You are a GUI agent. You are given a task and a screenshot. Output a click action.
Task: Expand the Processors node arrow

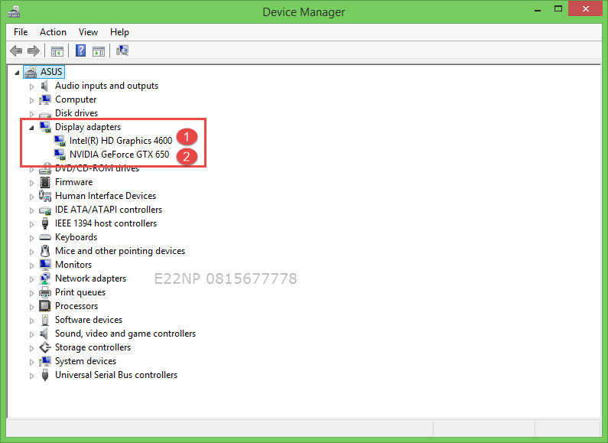32,307
